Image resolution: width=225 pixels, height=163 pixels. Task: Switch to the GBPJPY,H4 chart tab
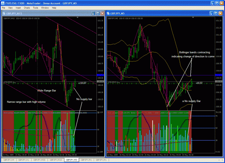[9, 160]
